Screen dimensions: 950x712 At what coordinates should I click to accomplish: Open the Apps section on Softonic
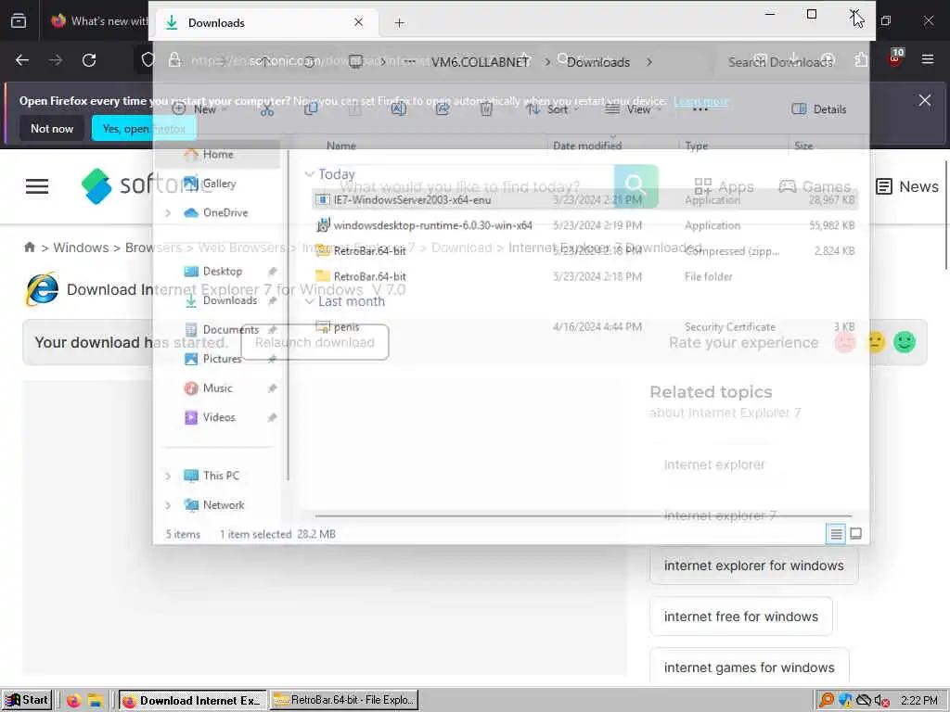(724, 185)
